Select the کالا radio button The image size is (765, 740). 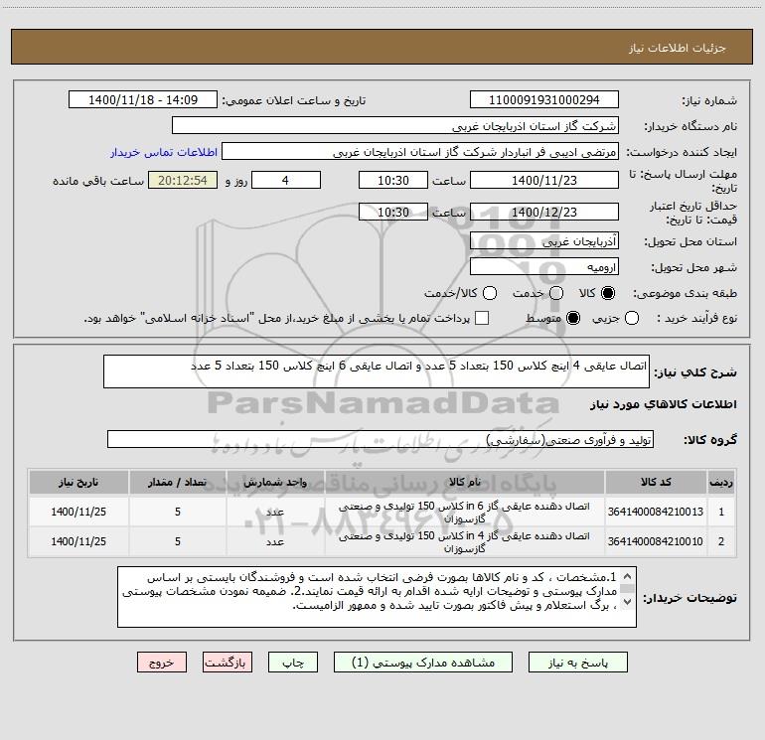pos(608,293)
